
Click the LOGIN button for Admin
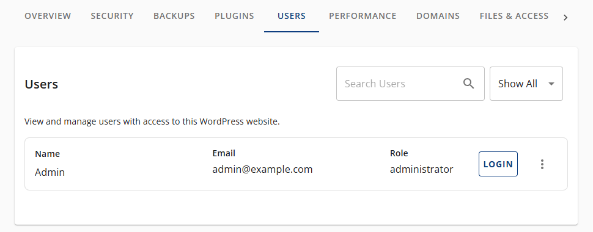[x=498, y=164]
